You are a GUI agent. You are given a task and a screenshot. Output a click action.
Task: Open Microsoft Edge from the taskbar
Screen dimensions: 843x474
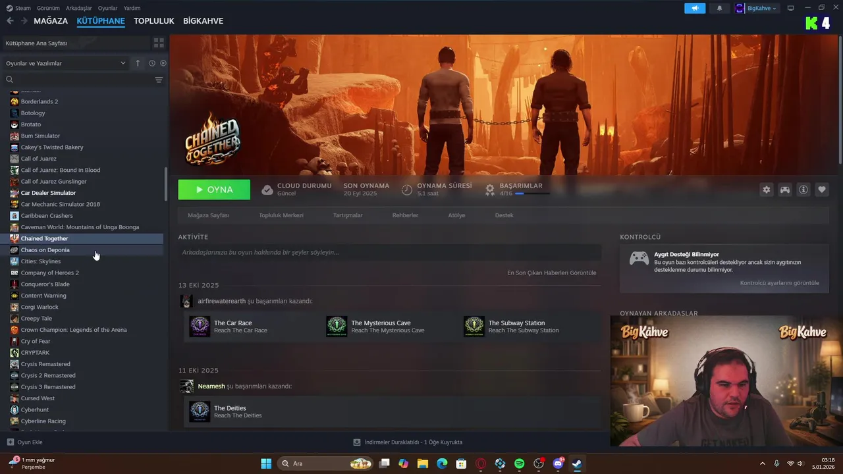pos(442,463)
